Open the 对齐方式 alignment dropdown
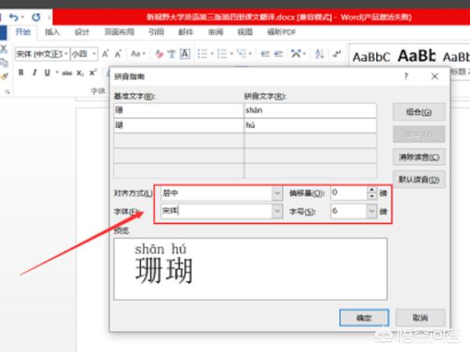 277,192
